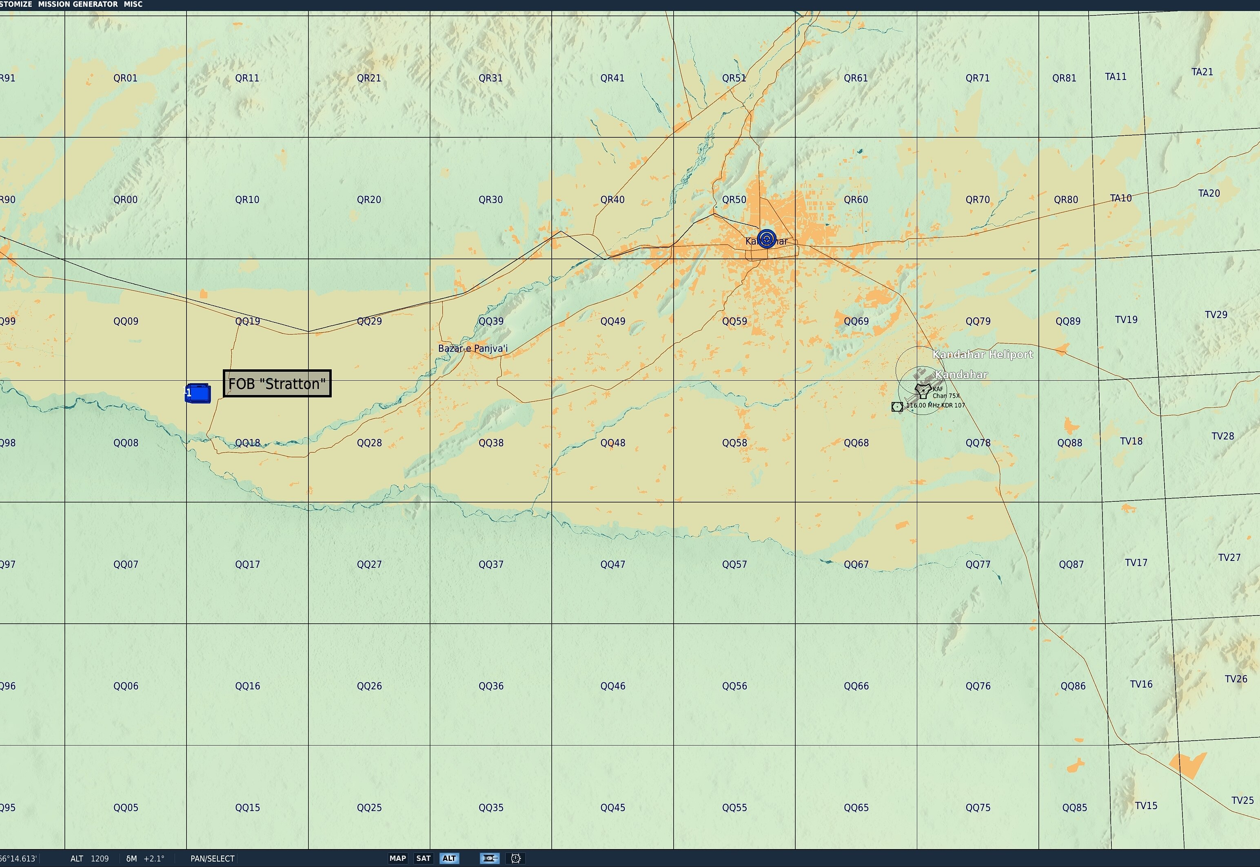The height and width of the screenshot is (867, 1260).
Task: Click the Kandahar Heliport label
Action: point(983,355)
